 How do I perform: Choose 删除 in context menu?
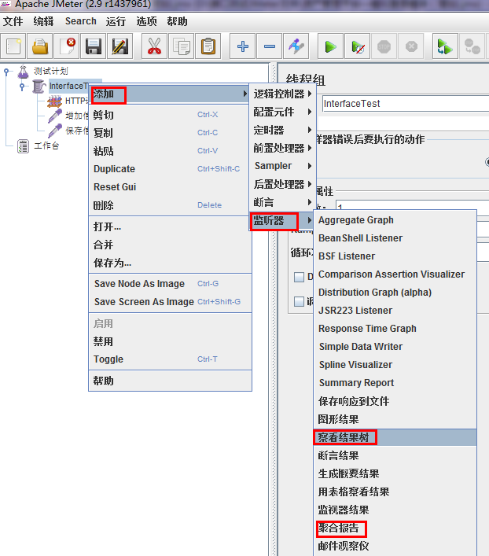pyautogui.click(x=171, y=205)
